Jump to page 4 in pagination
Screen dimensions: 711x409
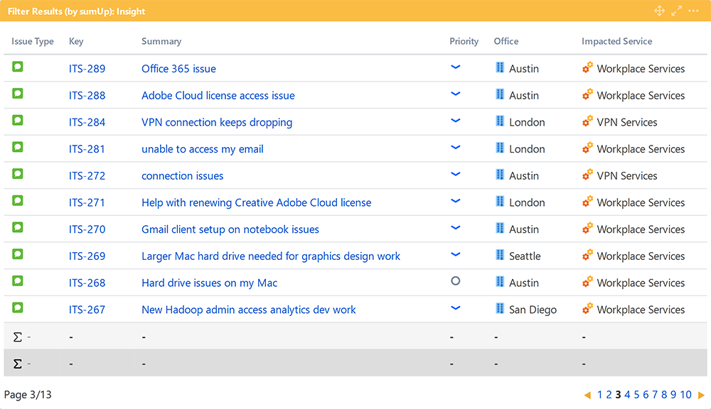(627, 395)
